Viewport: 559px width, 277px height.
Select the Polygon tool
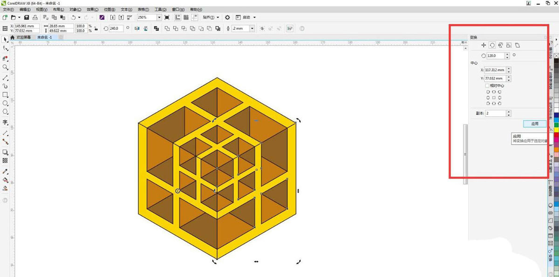point(5,112)
